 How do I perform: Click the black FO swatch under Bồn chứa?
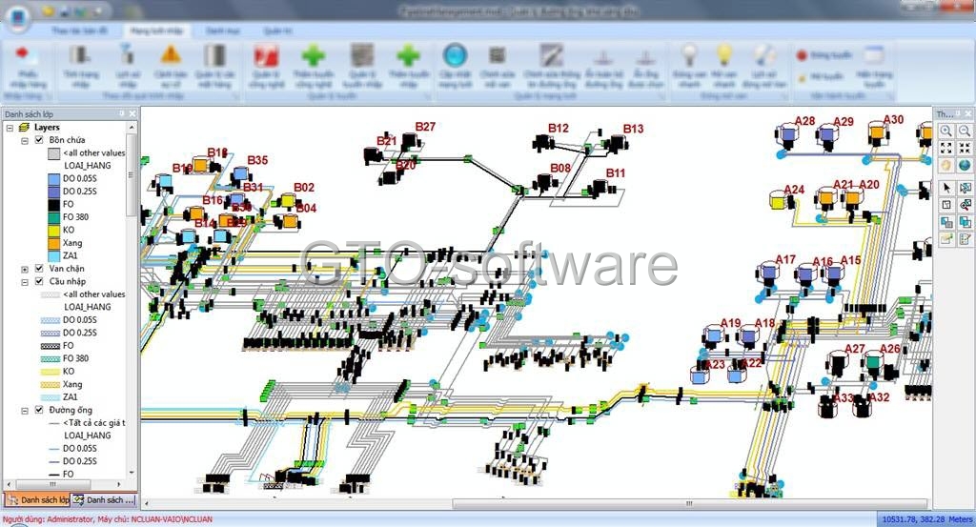pos(54,204)
